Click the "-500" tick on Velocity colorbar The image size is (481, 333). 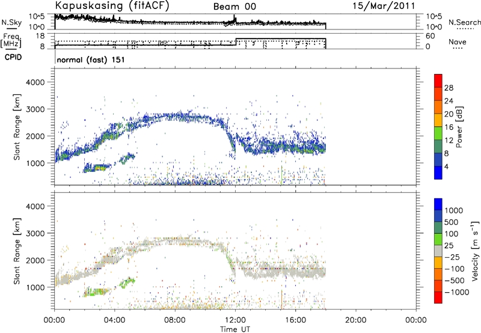point(455,280)
